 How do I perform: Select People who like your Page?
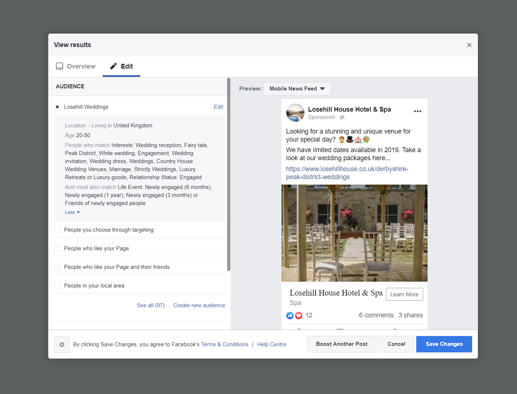point(57,248)
